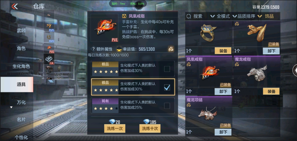The image size is (297, 141).
Task: Click the double-arrow back icon
Action: point(15,6)
